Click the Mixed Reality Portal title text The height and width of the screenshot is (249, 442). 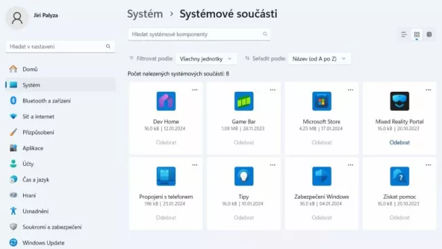pyautogui.click(x=399, y=122)
